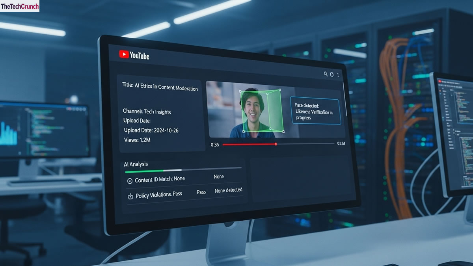
Task: Click the YouTube play button logo icon
Action: point(124,54)
